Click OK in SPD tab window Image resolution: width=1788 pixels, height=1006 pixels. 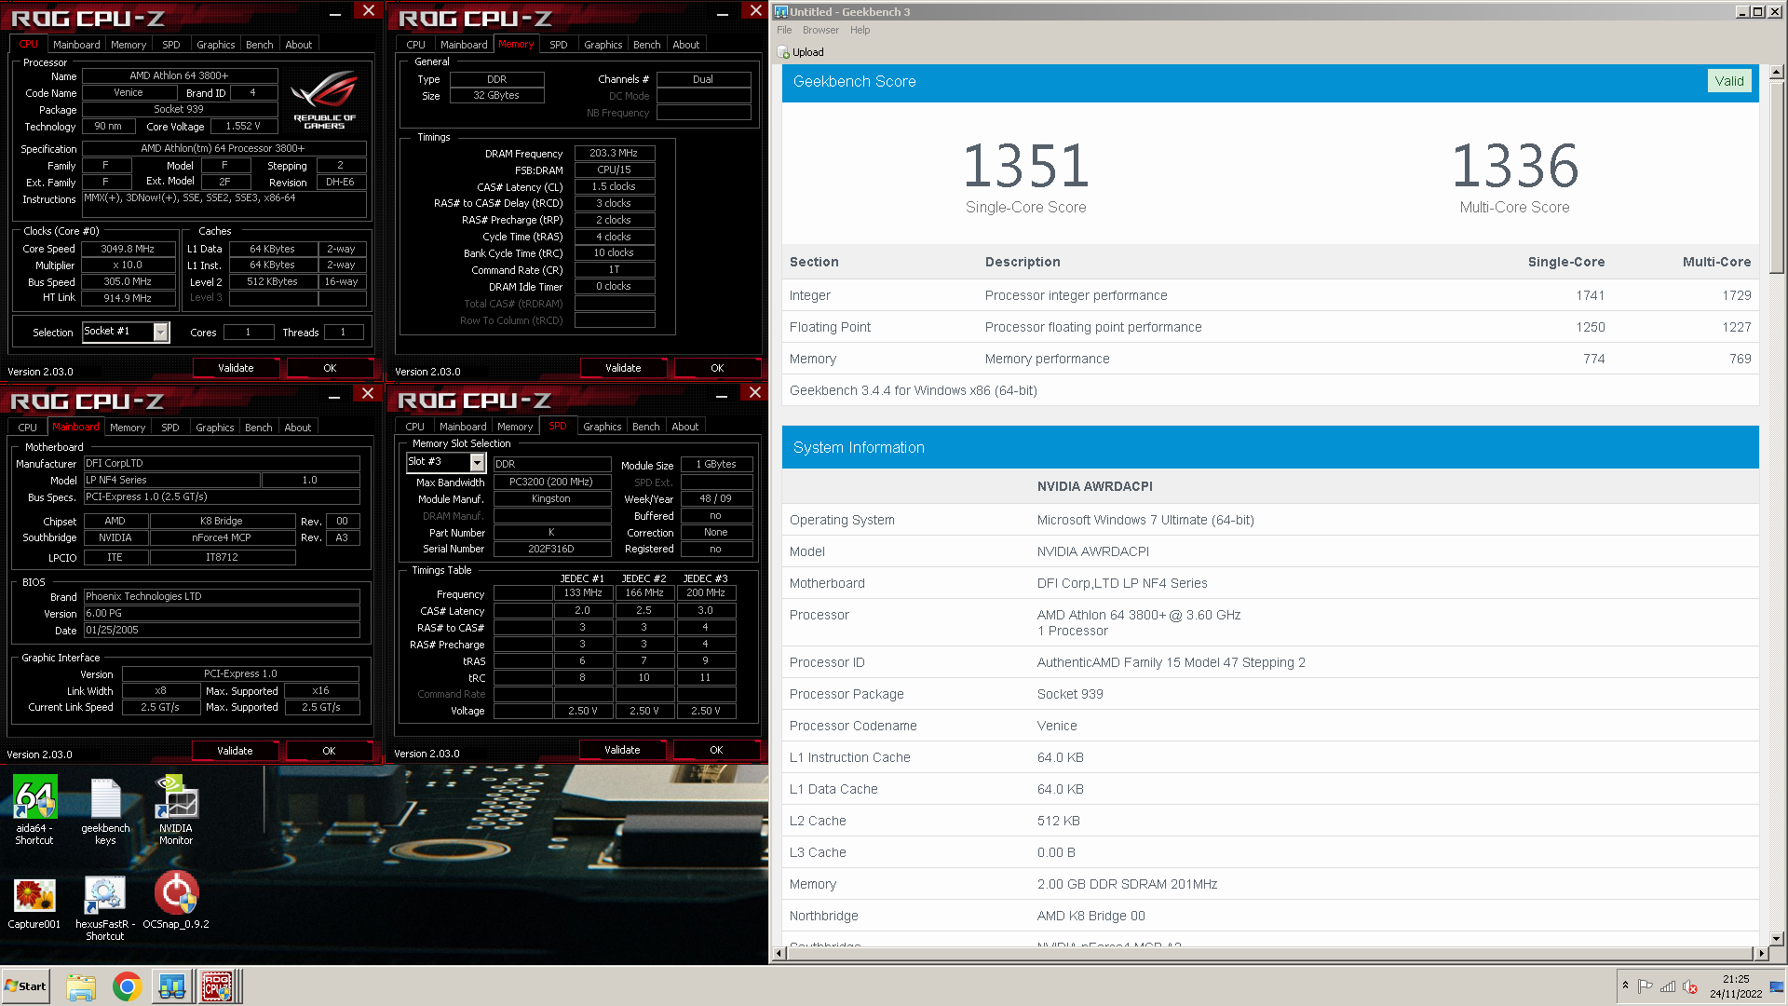pyautogui.click(x=716, y=750)
